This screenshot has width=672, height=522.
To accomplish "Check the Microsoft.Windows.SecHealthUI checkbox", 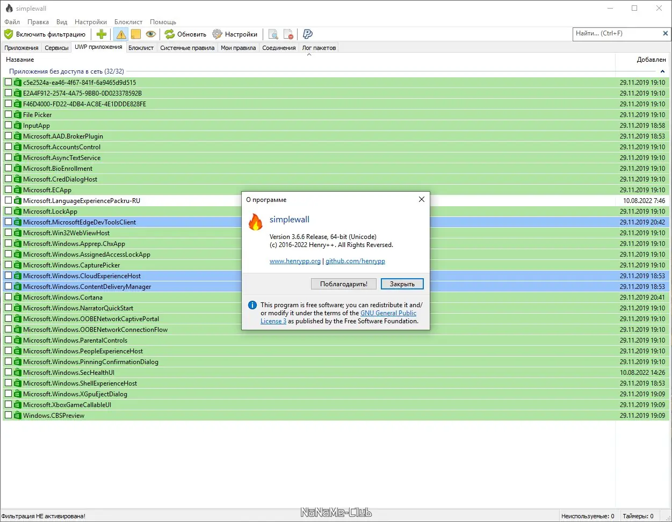I will point(8,372).
